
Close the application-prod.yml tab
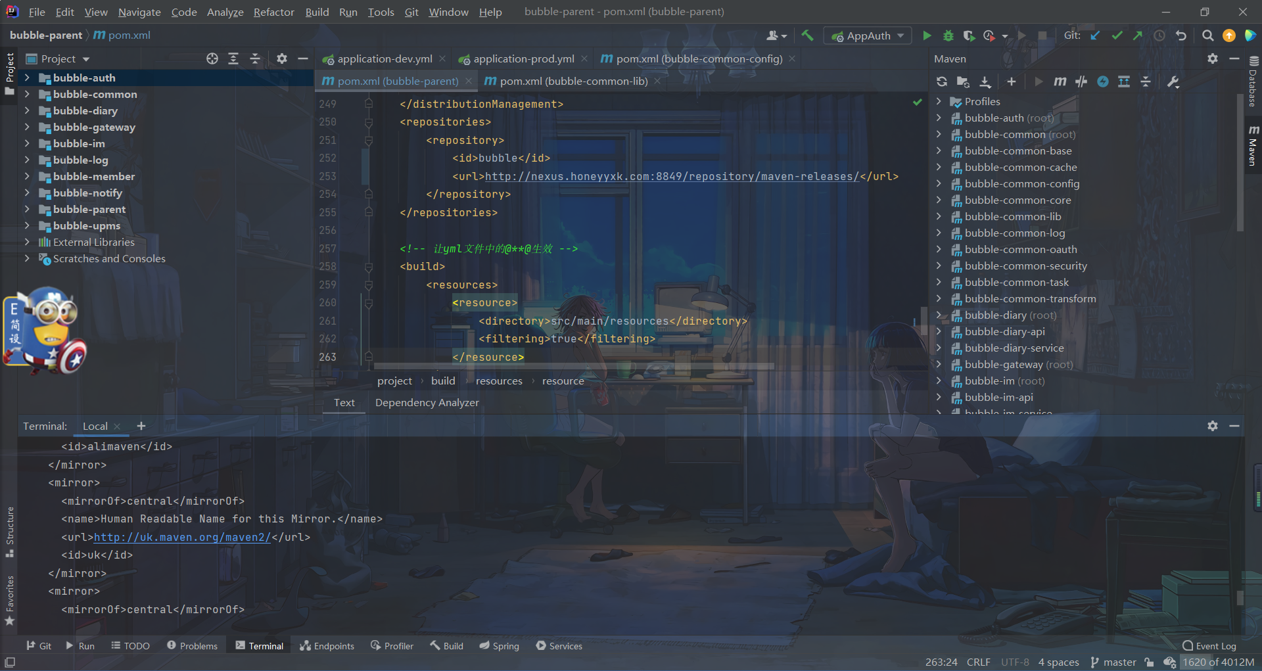(584, 58)
